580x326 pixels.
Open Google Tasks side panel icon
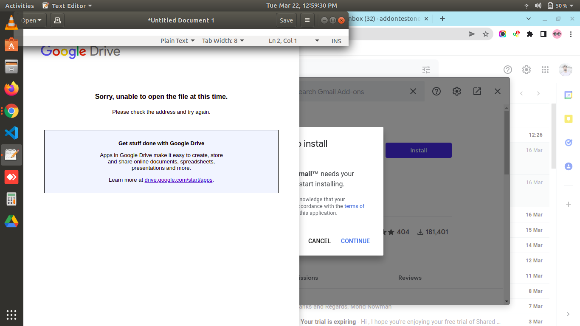[x=569, y=143]
